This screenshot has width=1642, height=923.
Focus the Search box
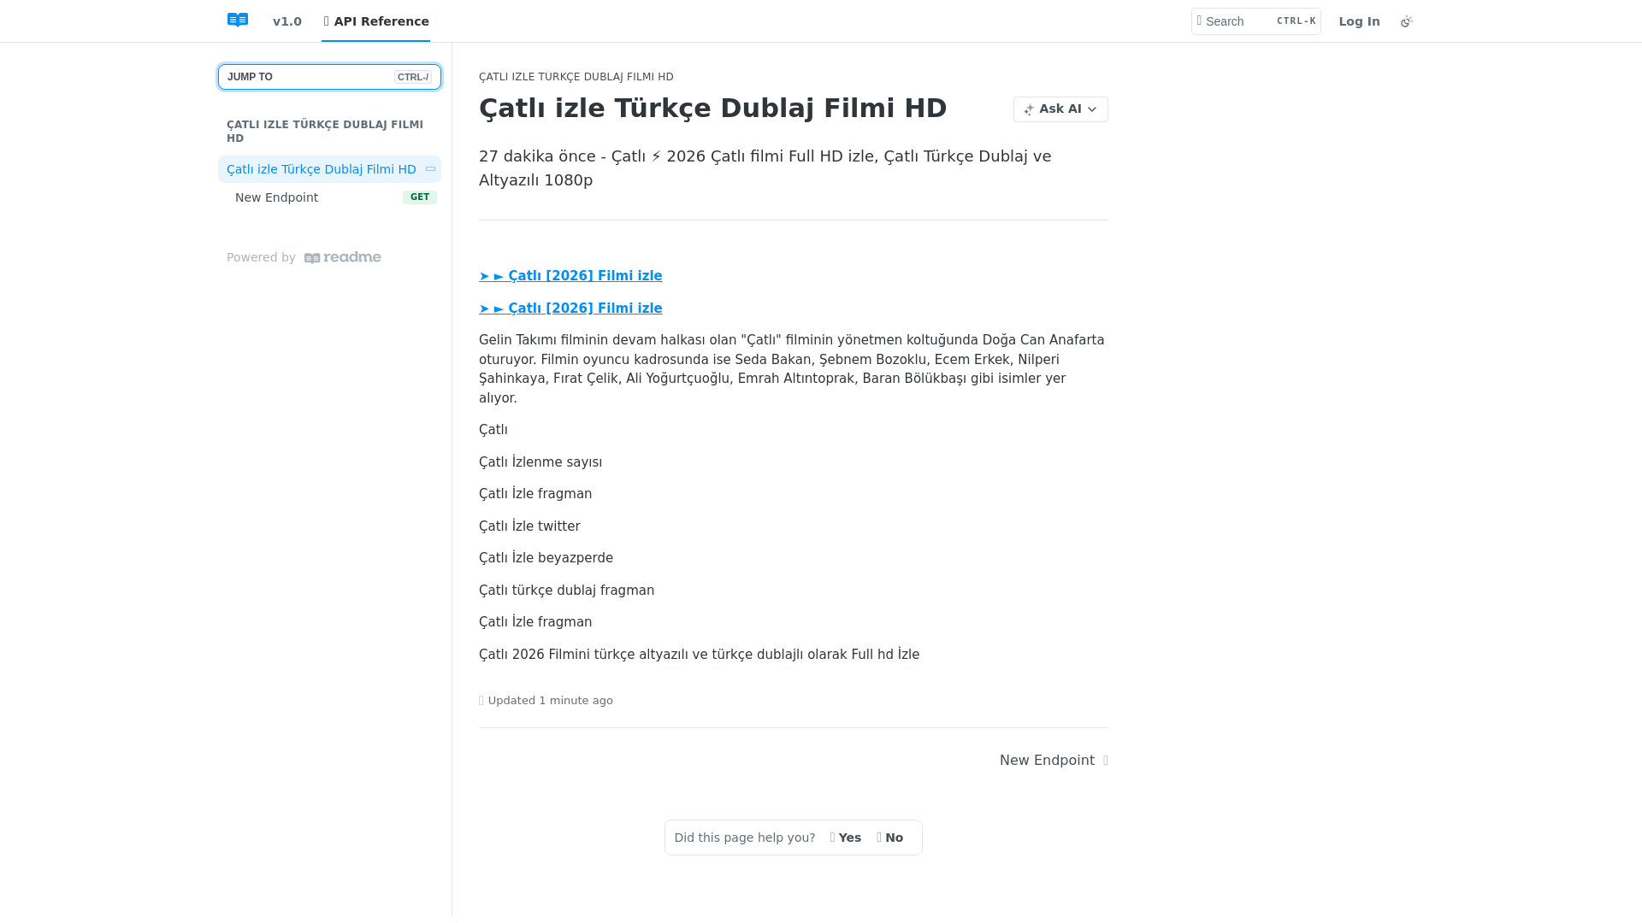(1255, 21)
